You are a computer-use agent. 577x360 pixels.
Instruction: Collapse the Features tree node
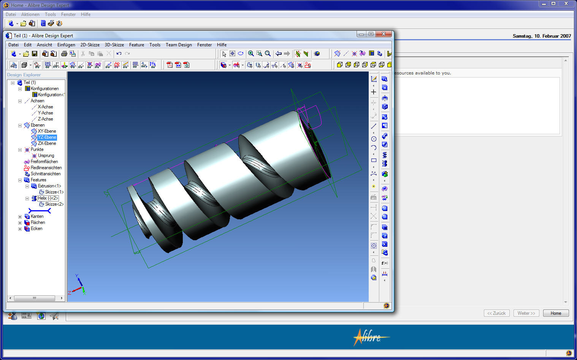point(20,180)
